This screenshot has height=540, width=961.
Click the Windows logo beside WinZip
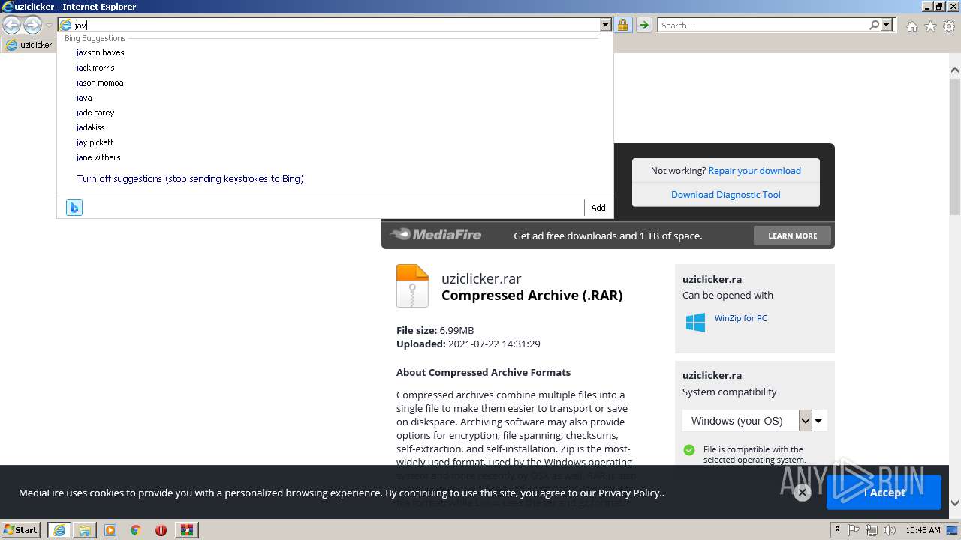pos(695,322)
